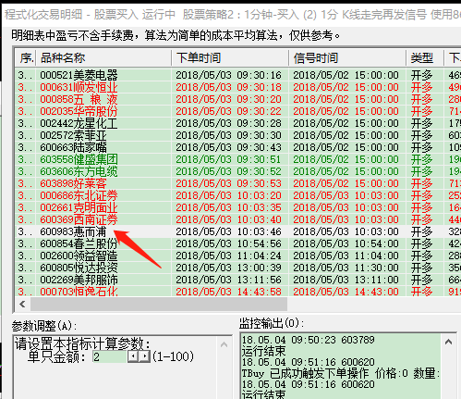Image resolution: width=461 pixels, height=399 pixels.
Task: Sort by 下单时间 column header
Action: point(230,57)
